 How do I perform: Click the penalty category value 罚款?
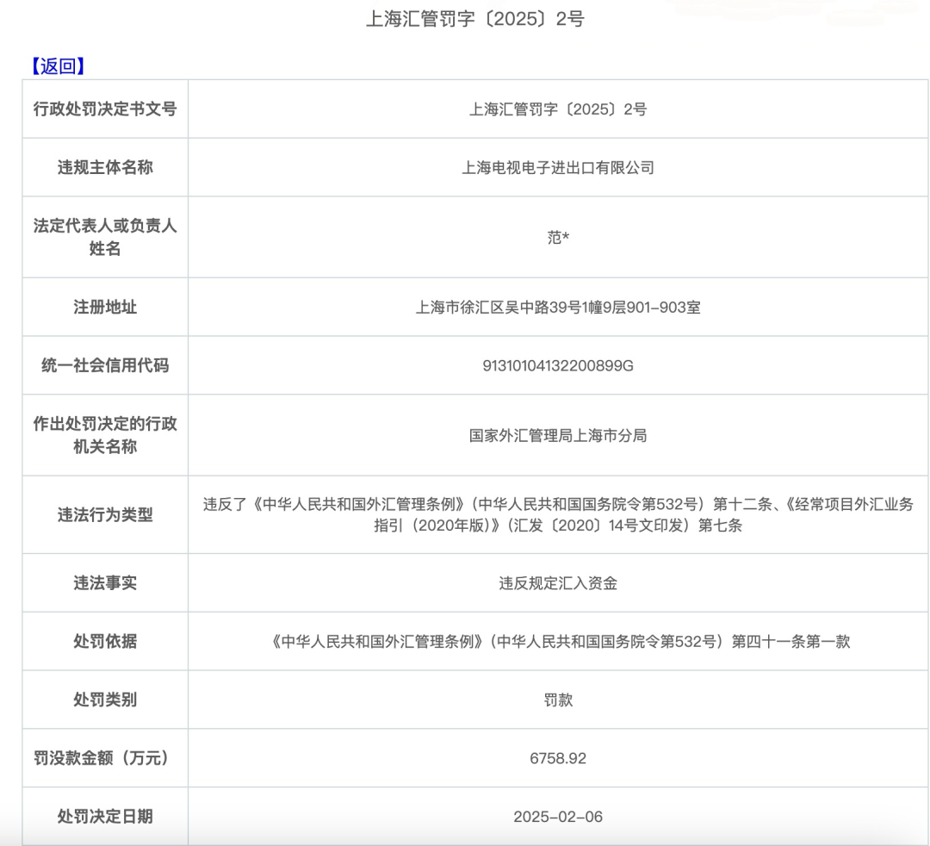(x=558, y=700)
